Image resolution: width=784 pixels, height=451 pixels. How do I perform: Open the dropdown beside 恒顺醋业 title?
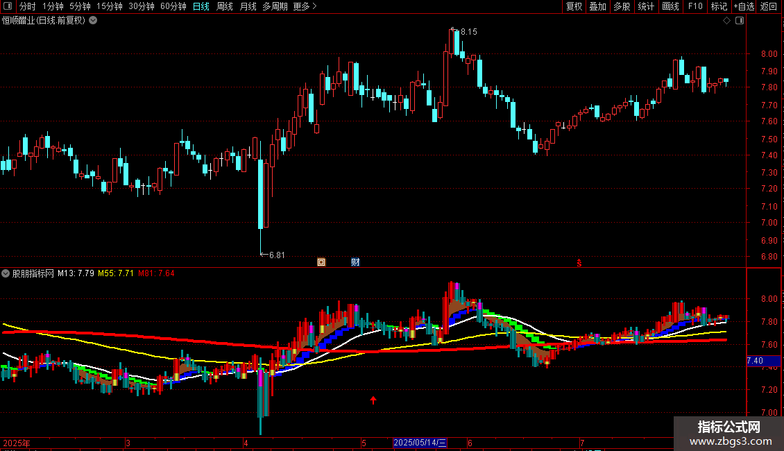tap(93, 21)
